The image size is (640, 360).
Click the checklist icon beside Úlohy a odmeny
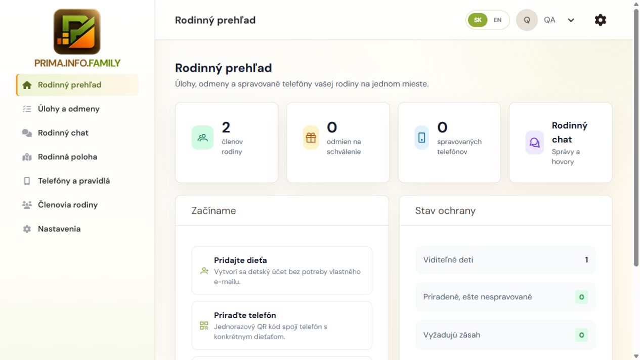pos(27,109)
